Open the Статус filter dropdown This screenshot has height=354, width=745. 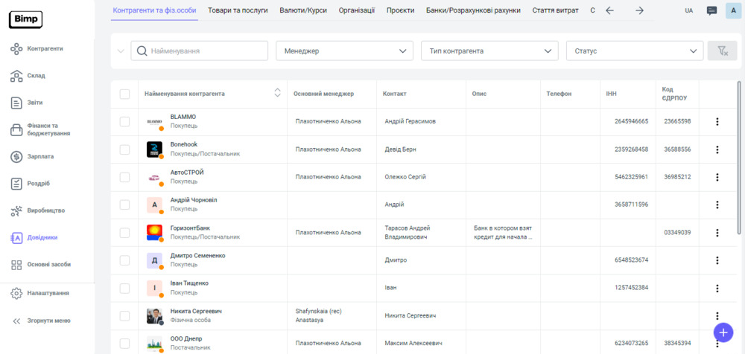tap(634, 51)
